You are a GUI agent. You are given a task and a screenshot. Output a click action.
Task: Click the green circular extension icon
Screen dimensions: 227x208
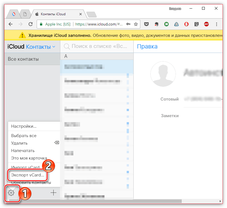166,24
